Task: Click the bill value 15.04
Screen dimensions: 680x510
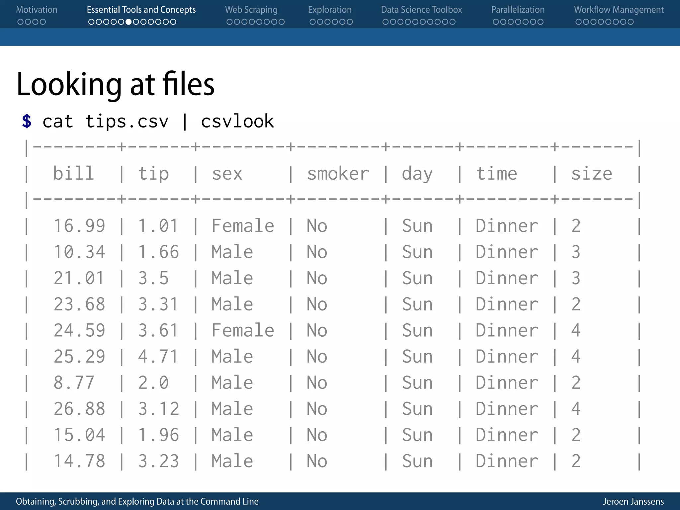Action: (x=79, y=435)
